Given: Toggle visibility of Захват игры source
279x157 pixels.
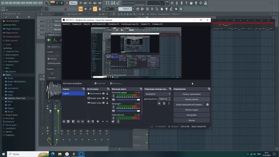Looking at the screenshot, I should click(x=103, y=103).
